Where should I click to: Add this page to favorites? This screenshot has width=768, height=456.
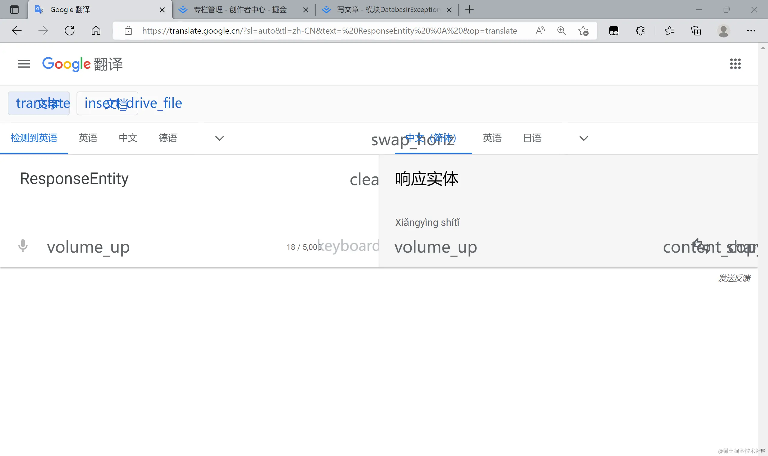tap(583, 30)
